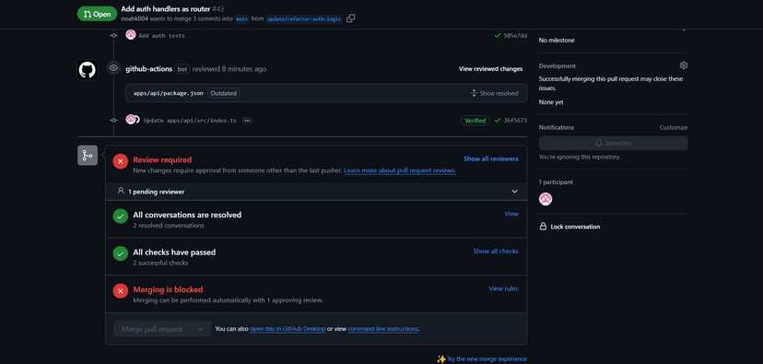Image resolution: width=763 pixels, height=364 pixels.
Task: Expand commit message with ellipsis button
Action: (247, 120)
